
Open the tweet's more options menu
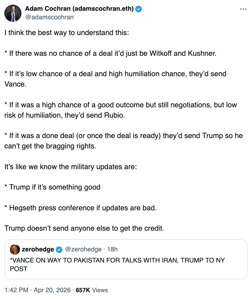[x=243, y=9]
